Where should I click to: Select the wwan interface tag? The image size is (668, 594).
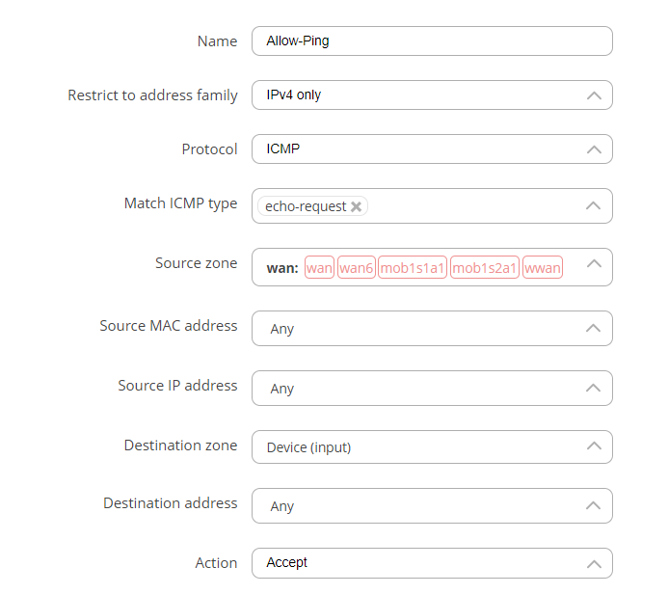[x=543, y=268]
